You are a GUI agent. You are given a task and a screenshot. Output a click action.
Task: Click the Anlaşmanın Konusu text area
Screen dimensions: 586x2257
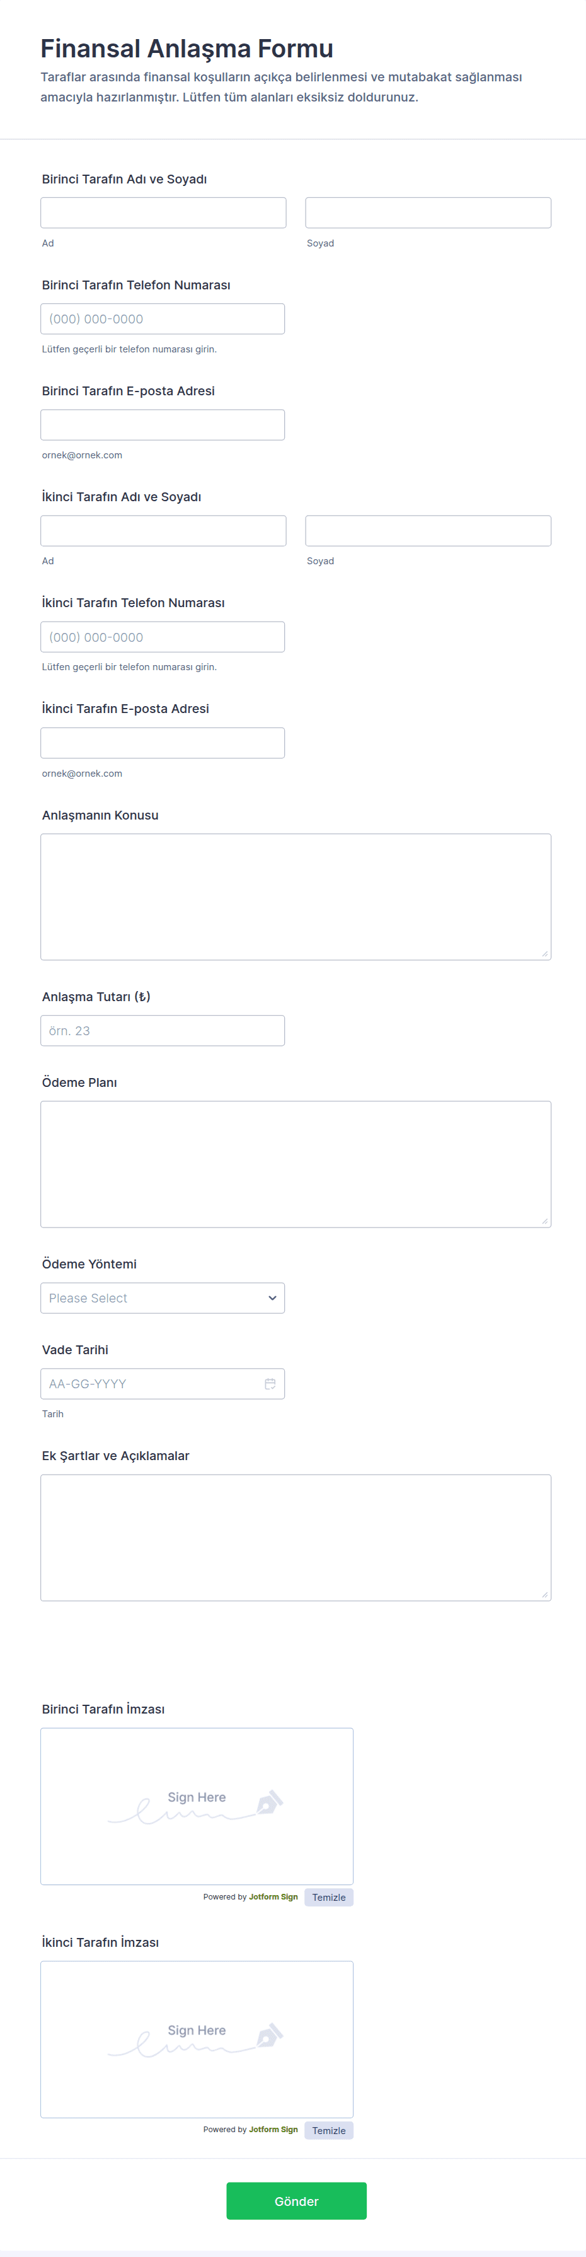[295, 896]
